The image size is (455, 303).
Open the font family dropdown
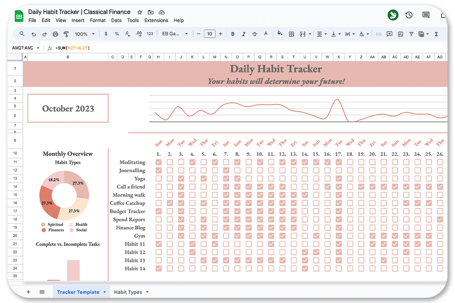(174, 34)
